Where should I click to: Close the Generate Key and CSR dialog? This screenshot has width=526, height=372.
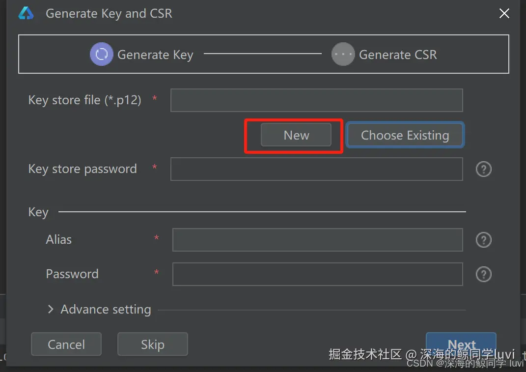click(x=504, y=13)
